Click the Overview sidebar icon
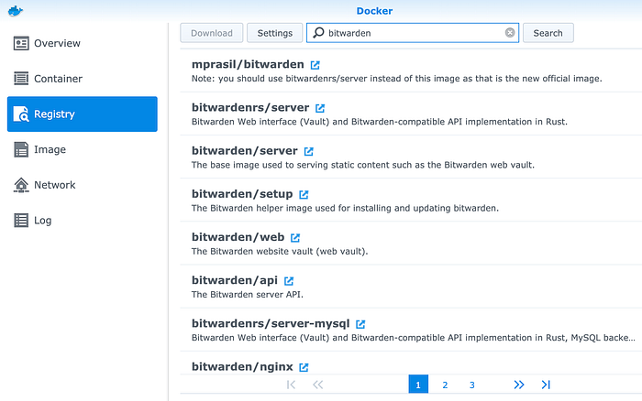The height and width of the screenshot is (401, 642). tap(21, 43)
